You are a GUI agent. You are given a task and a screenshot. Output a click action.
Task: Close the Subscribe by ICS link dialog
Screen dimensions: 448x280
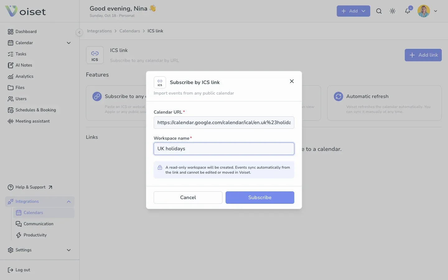click(292, 81)
